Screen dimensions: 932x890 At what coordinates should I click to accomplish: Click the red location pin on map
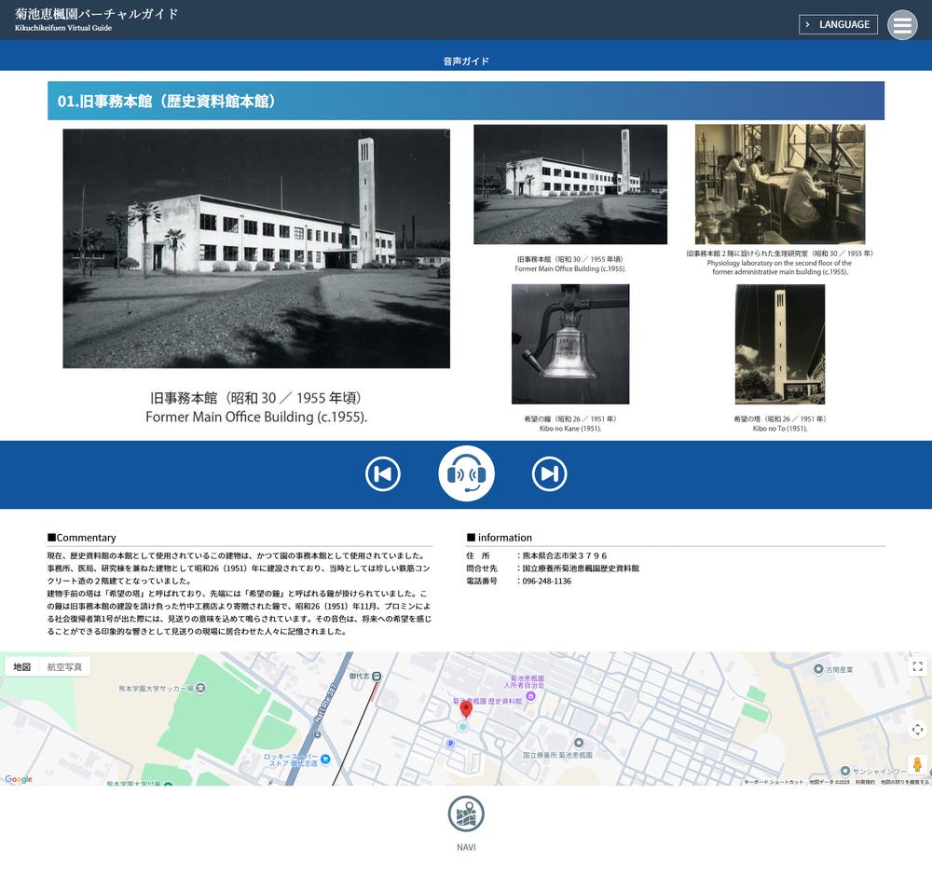[467, 709]
